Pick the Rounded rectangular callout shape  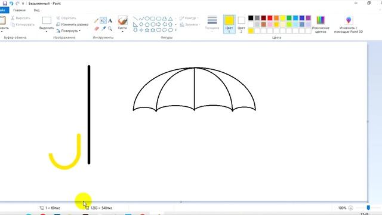click(x=159, y=30)
